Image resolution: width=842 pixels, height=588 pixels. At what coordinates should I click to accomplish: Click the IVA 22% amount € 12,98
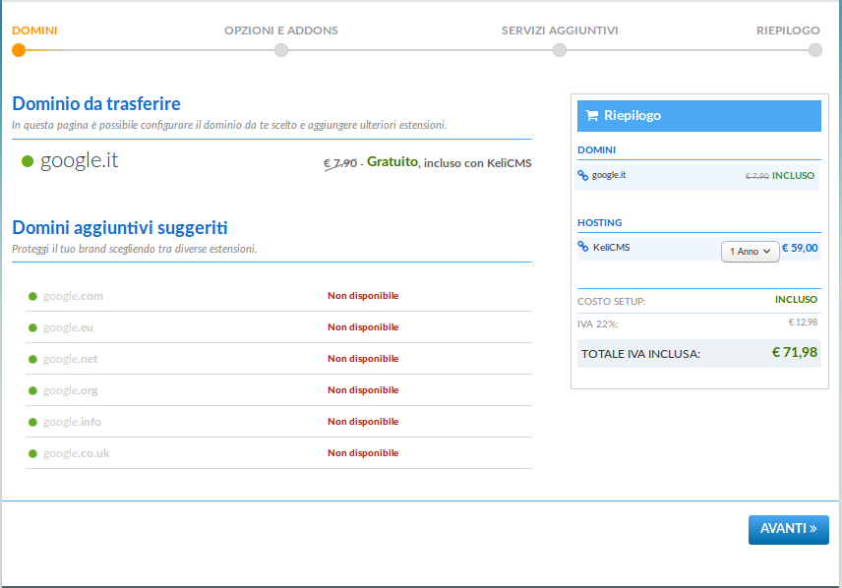coord(803,323)
